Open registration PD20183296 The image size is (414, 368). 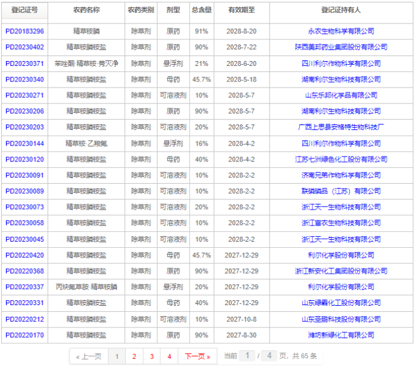25,31
